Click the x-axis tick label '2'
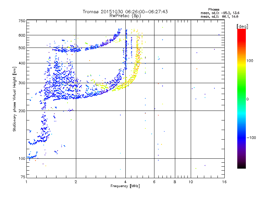Image resolution: width=264 pixels, height=198 pixels. tap(76, 182)
